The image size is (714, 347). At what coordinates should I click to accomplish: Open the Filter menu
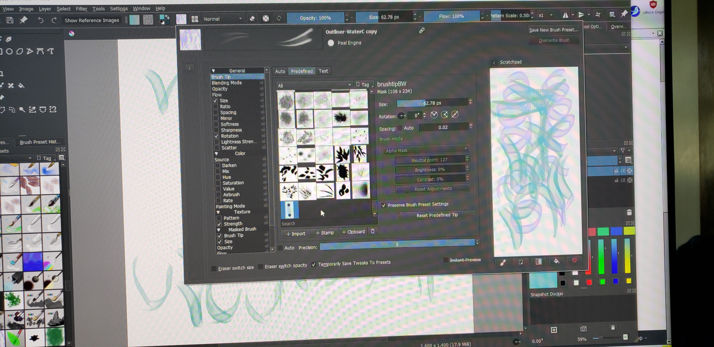[x=81, y=9]
